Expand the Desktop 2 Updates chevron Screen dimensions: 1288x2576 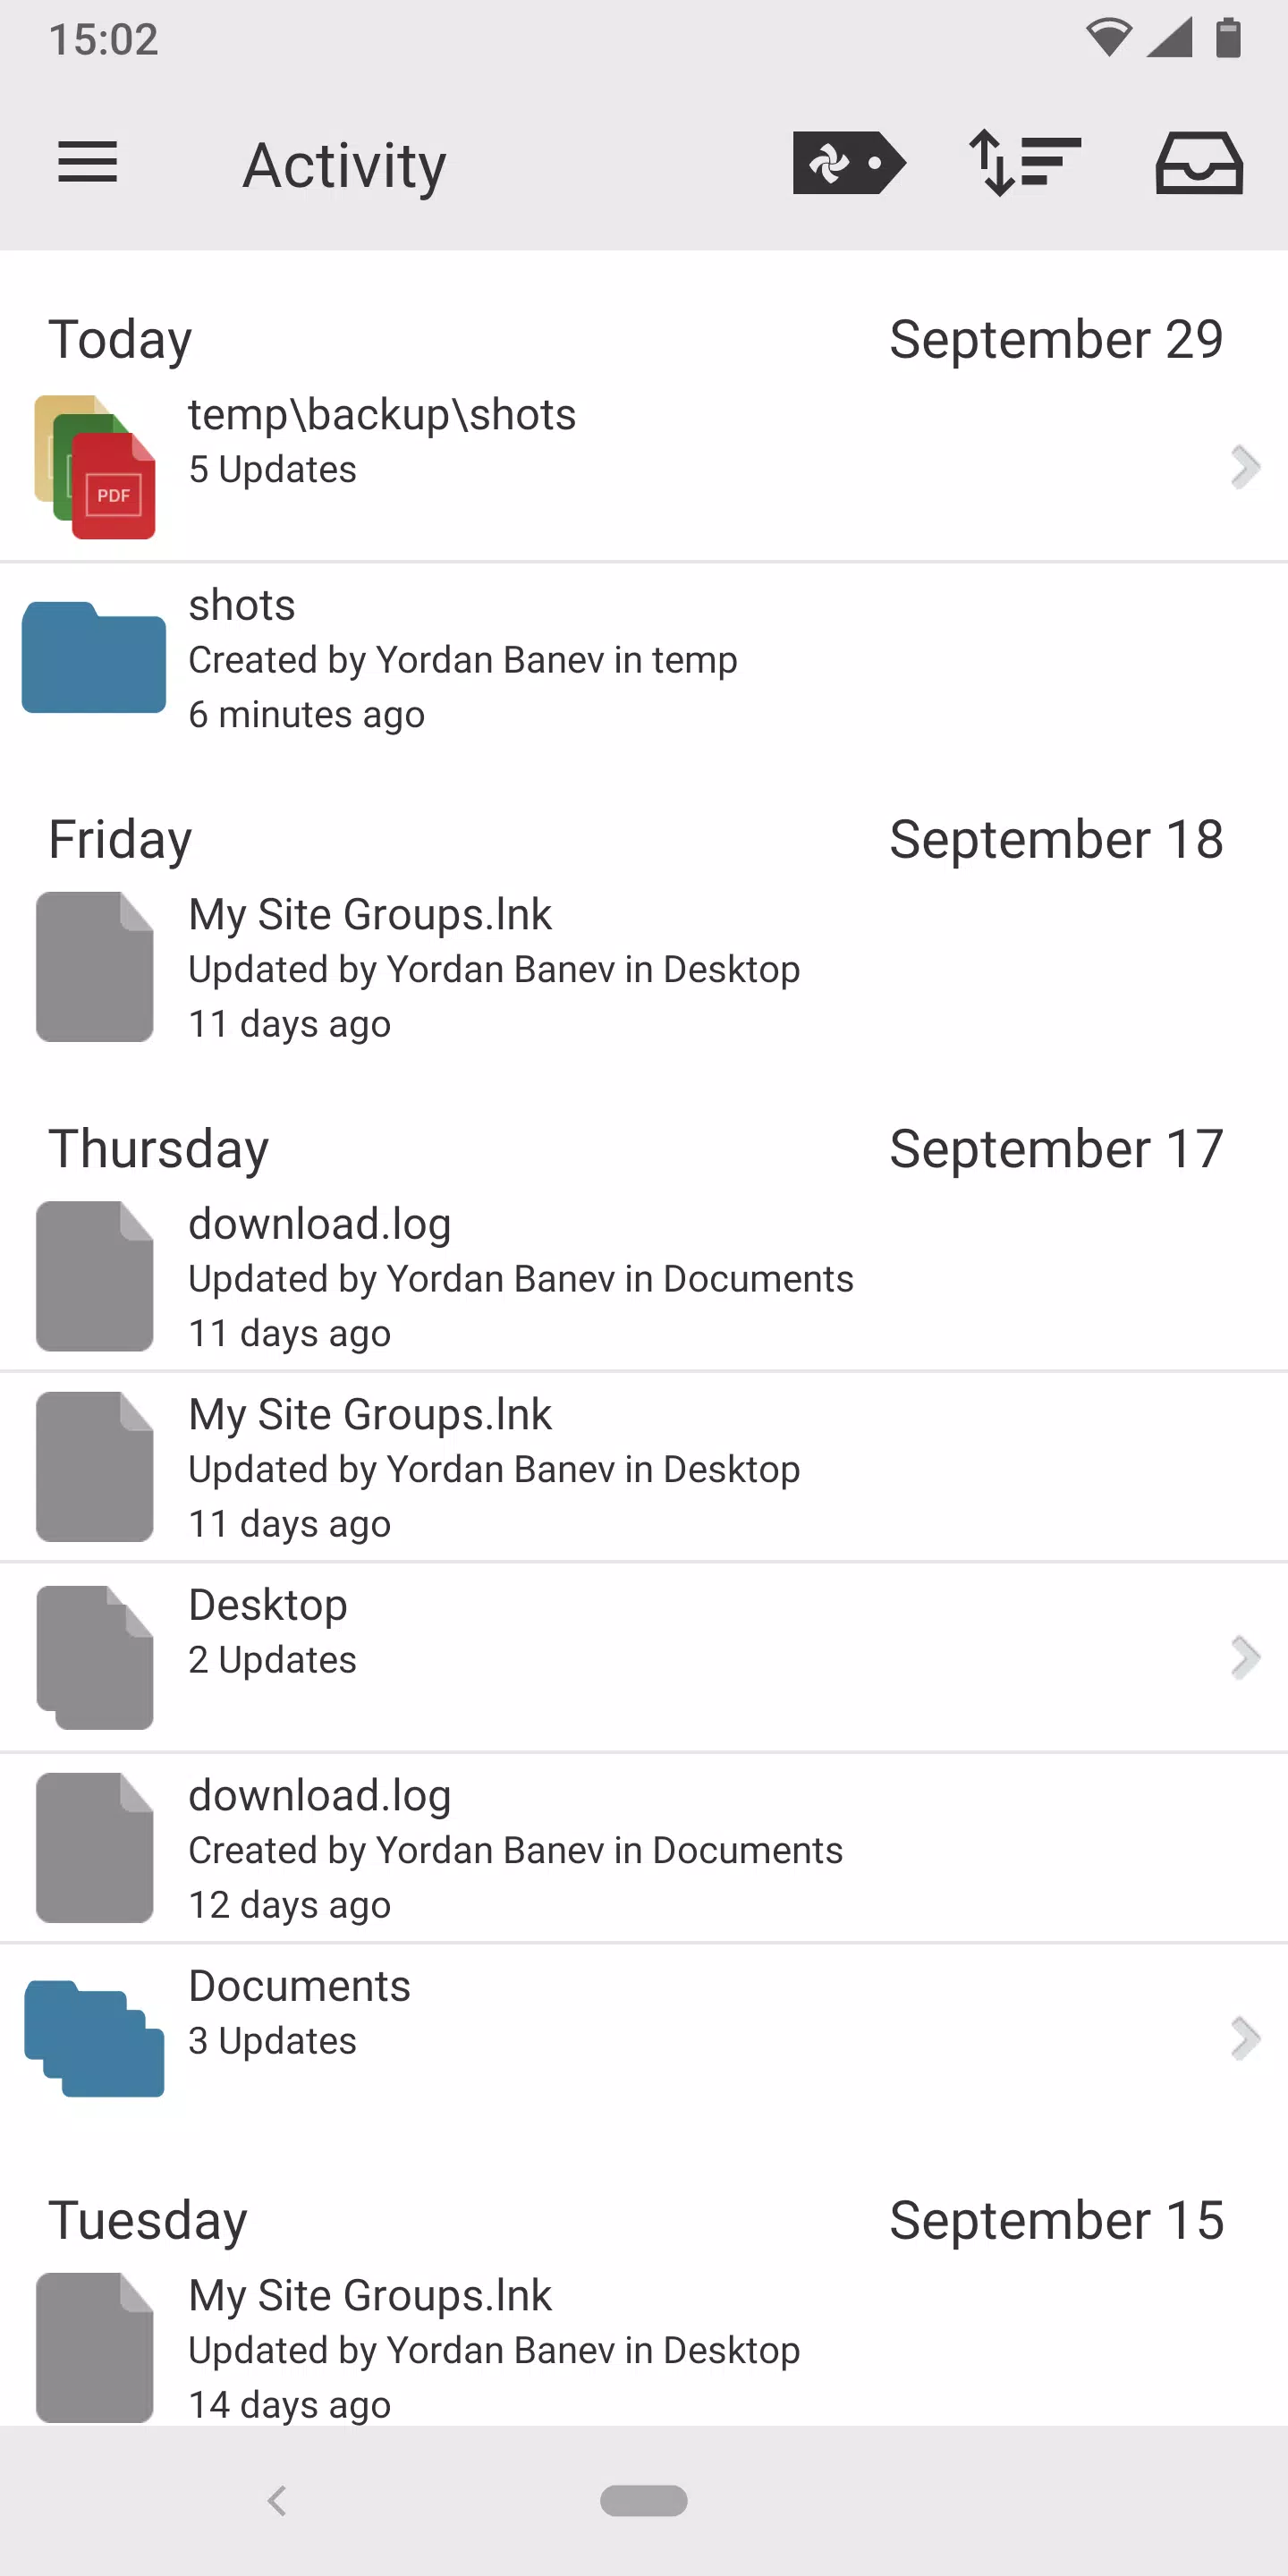pos(1244,1657)
